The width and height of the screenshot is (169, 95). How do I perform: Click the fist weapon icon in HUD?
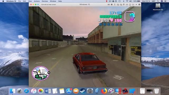pos(130,17)
